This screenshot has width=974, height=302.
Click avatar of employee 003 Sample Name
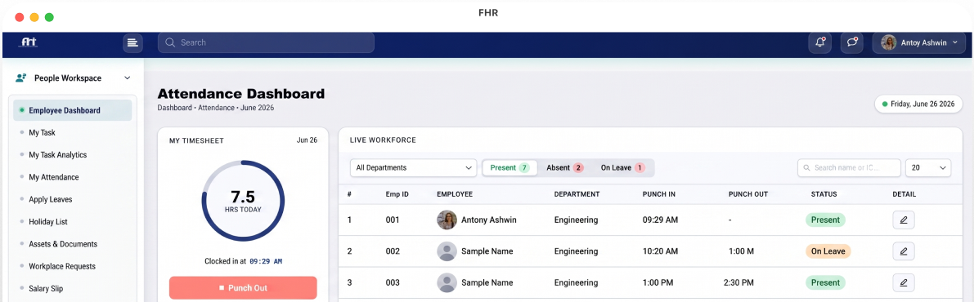(447, 282)
